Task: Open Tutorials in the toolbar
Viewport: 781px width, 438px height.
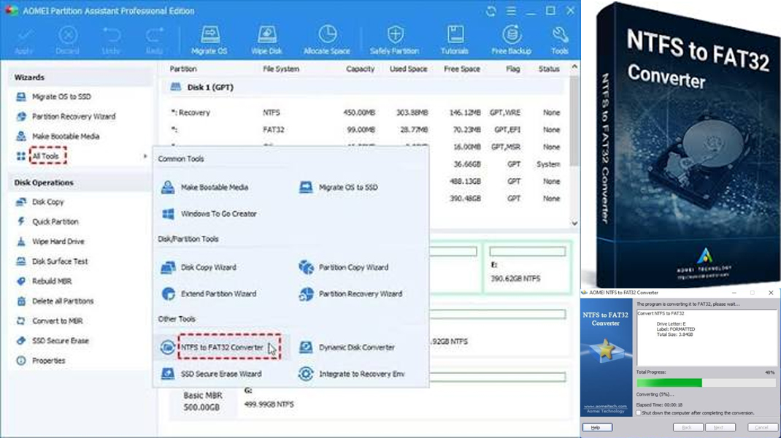Action: (x=455, y=40)
